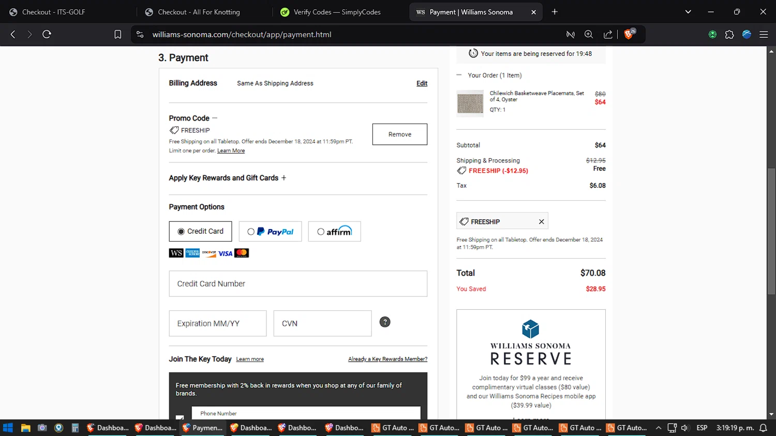Open Chilewich Basketweave Placemats thumbnail
Screen dimensions: 776x436
(470, 103)
